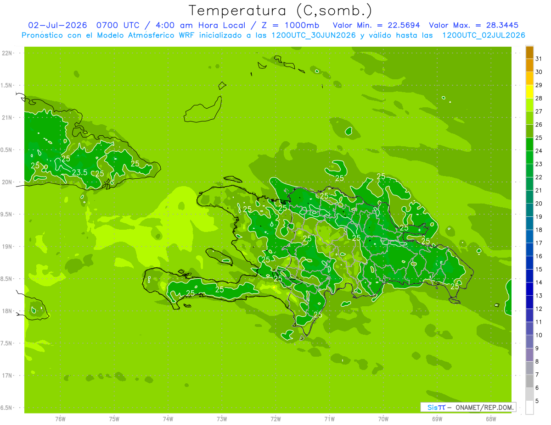Click the gray legend swatch between 6 and 7
The image size is (551, 425).
point(530,381)
